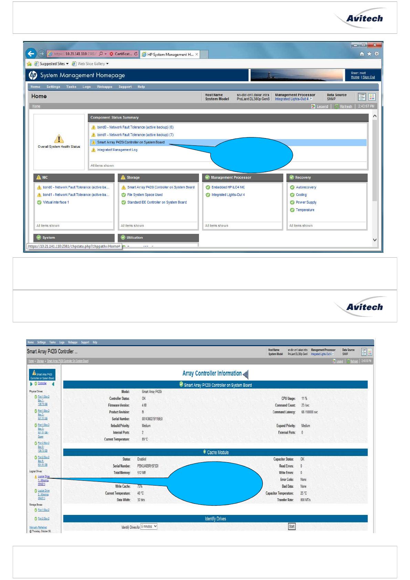This screenshot has width=410, height=580.
Task: Open the favorites star icon in browser
Action: point(369,54)
